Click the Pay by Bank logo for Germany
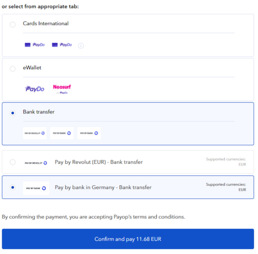Viewport: 258px width, 254px height. click(x=36, y=188)
